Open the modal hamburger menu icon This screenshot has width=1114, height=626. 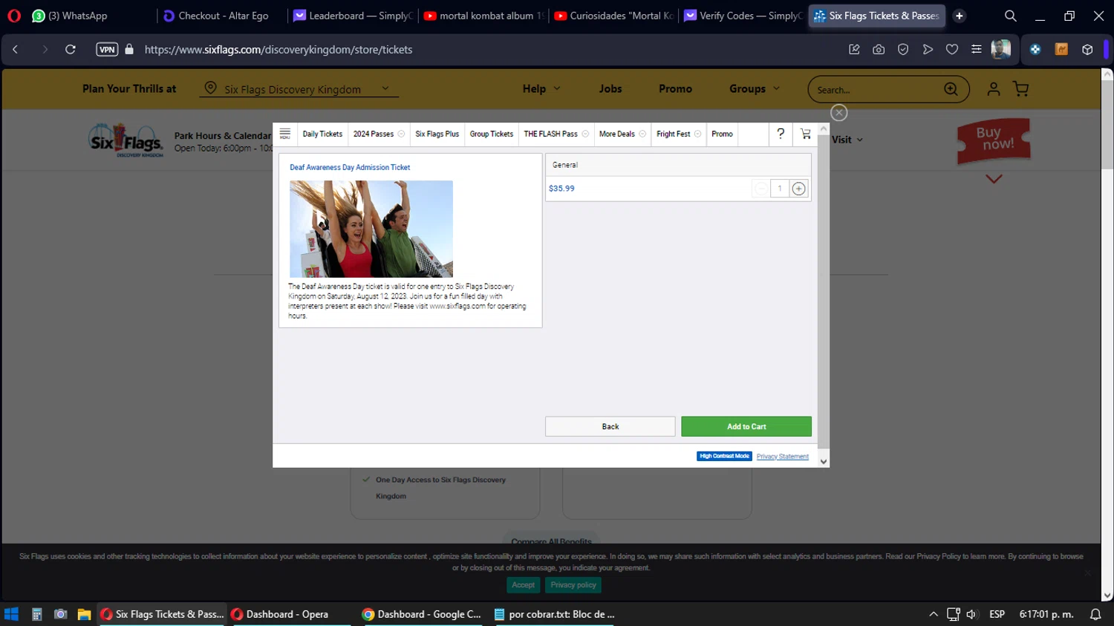(284, 134)
